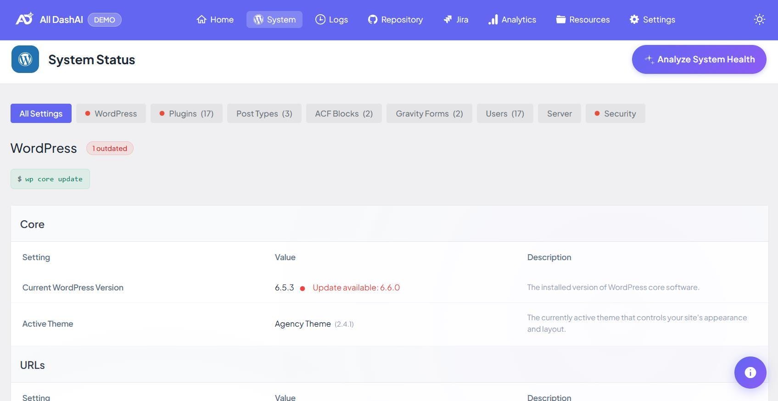Screen dimensions: 778x401
Task: Click the house icon beside Home
Action: point(201,19)
